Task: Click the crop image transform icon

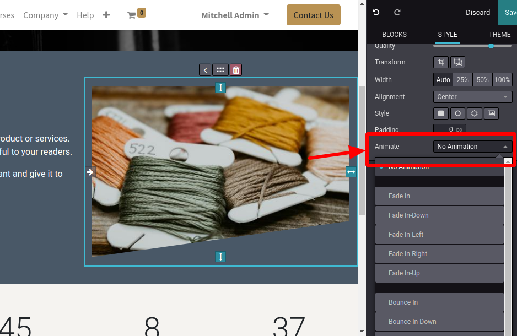Action: 440,62
